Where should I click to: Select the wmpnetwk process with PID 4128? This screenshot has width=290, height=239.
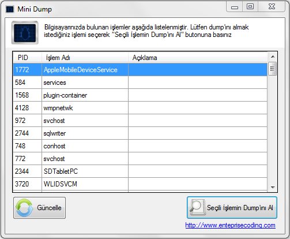coord(140,108)
